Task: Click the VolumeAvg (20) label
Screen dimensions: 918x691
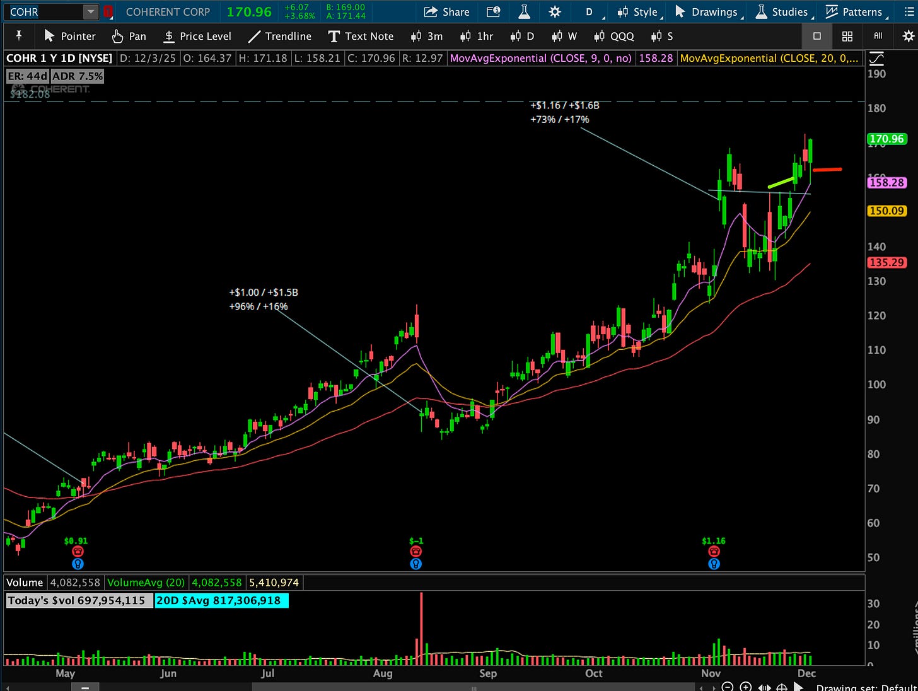Action: point(146,583)
